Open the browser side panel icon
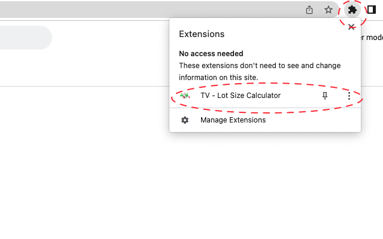Screen dimensions: 383x239 [372, 10]
